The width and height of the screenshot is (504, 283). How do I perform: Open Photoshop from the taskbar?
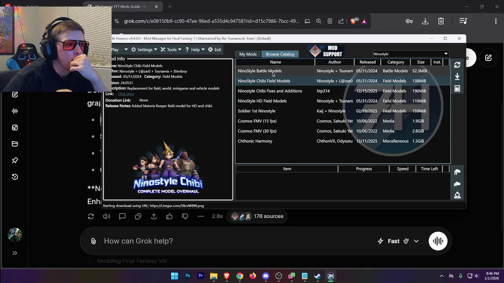click(187, 276)
